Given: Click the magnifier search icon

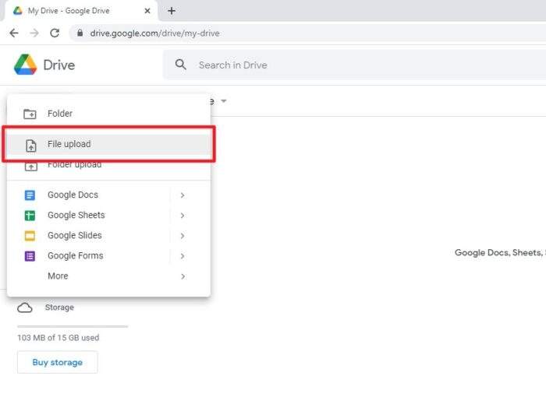Looking at the screenshot, I should 181,65.
